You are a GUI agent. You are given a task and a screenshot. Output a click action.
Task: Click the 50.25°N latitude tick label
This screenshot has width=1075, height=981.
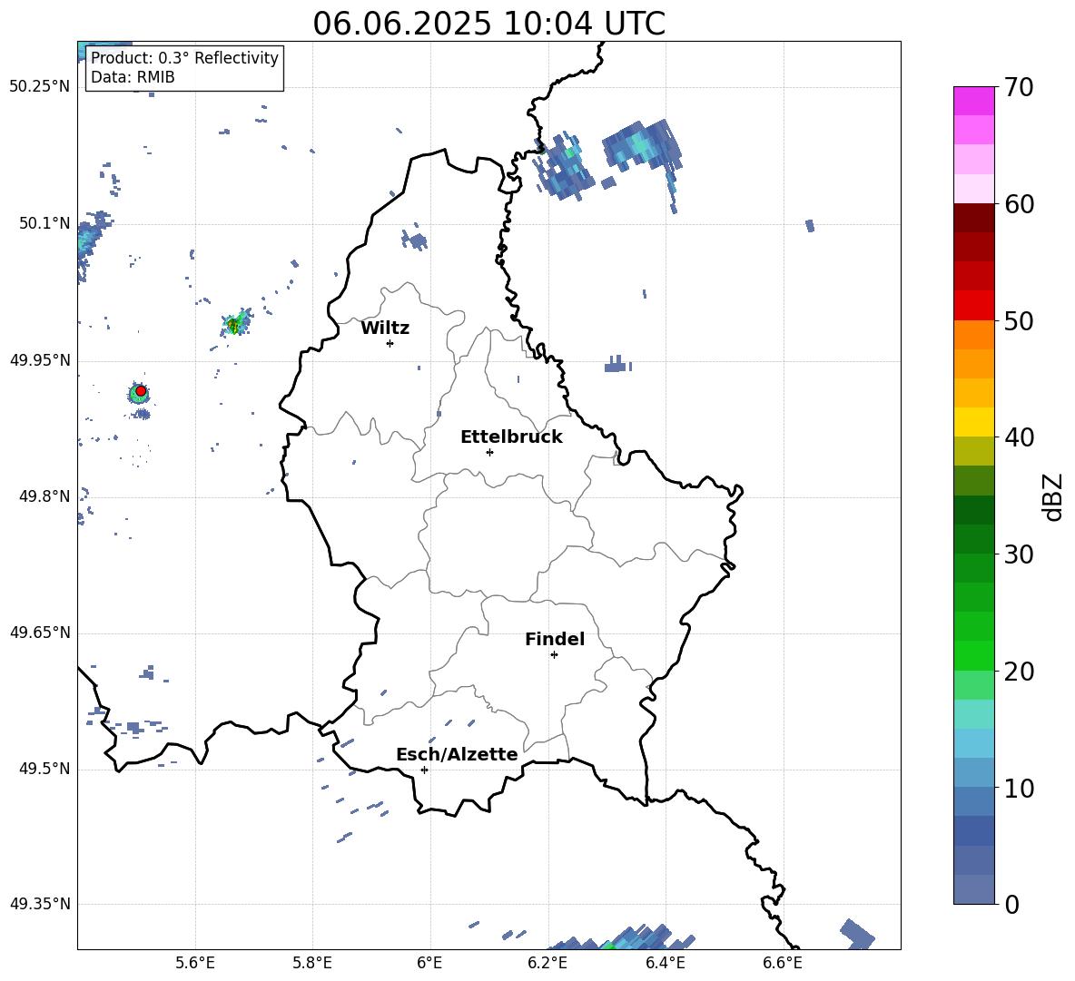(40, 87)
